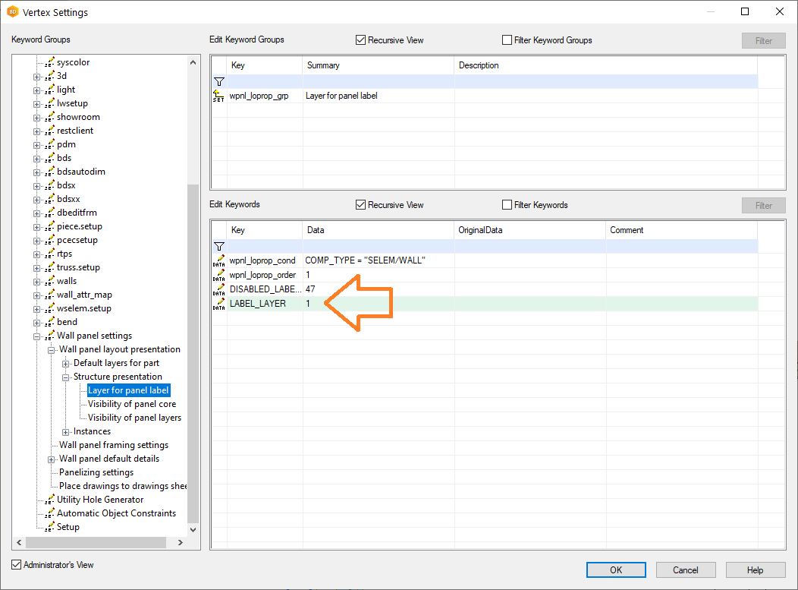The height and width of the screenshot is (590, 798).
Task: Click the DATA icon beside LABEL_LAYER
Action: (218, 304)
